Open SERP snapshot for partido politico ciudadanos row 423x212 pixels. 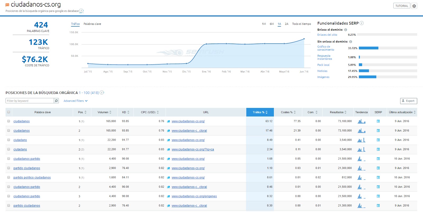point(378,177)
